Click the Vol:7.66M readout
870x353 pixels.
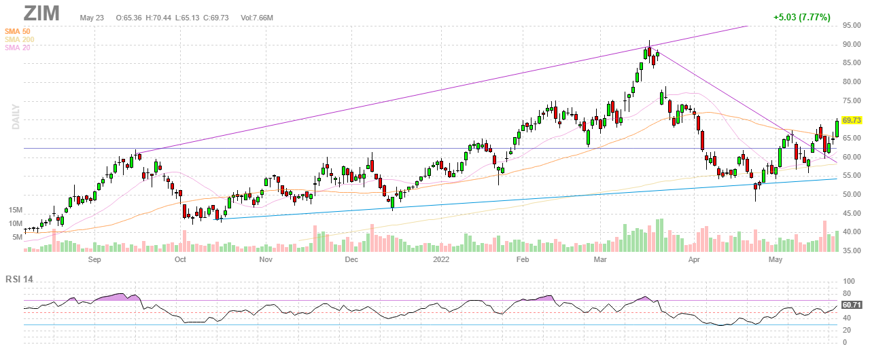(x=257, y=17)
